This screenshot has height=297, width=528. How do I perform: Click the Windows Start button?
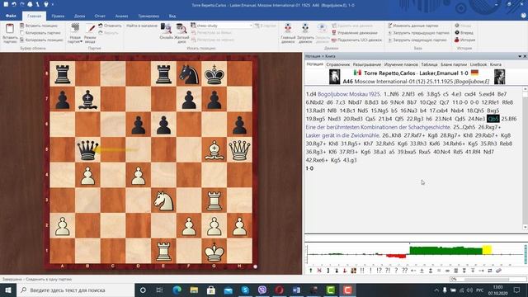pyautogui.click(x=8, y=290)
